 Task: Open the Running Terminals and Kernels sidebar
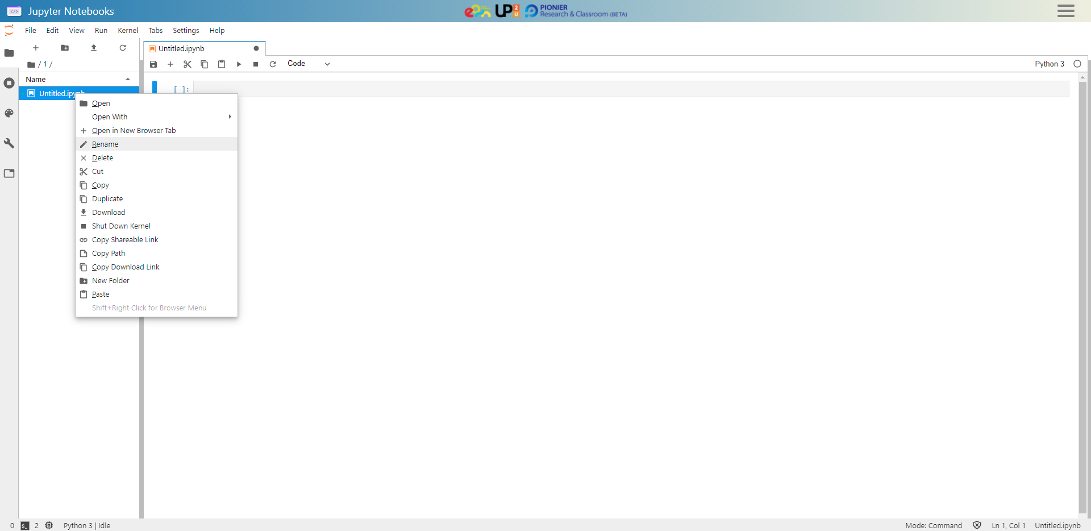9,83
